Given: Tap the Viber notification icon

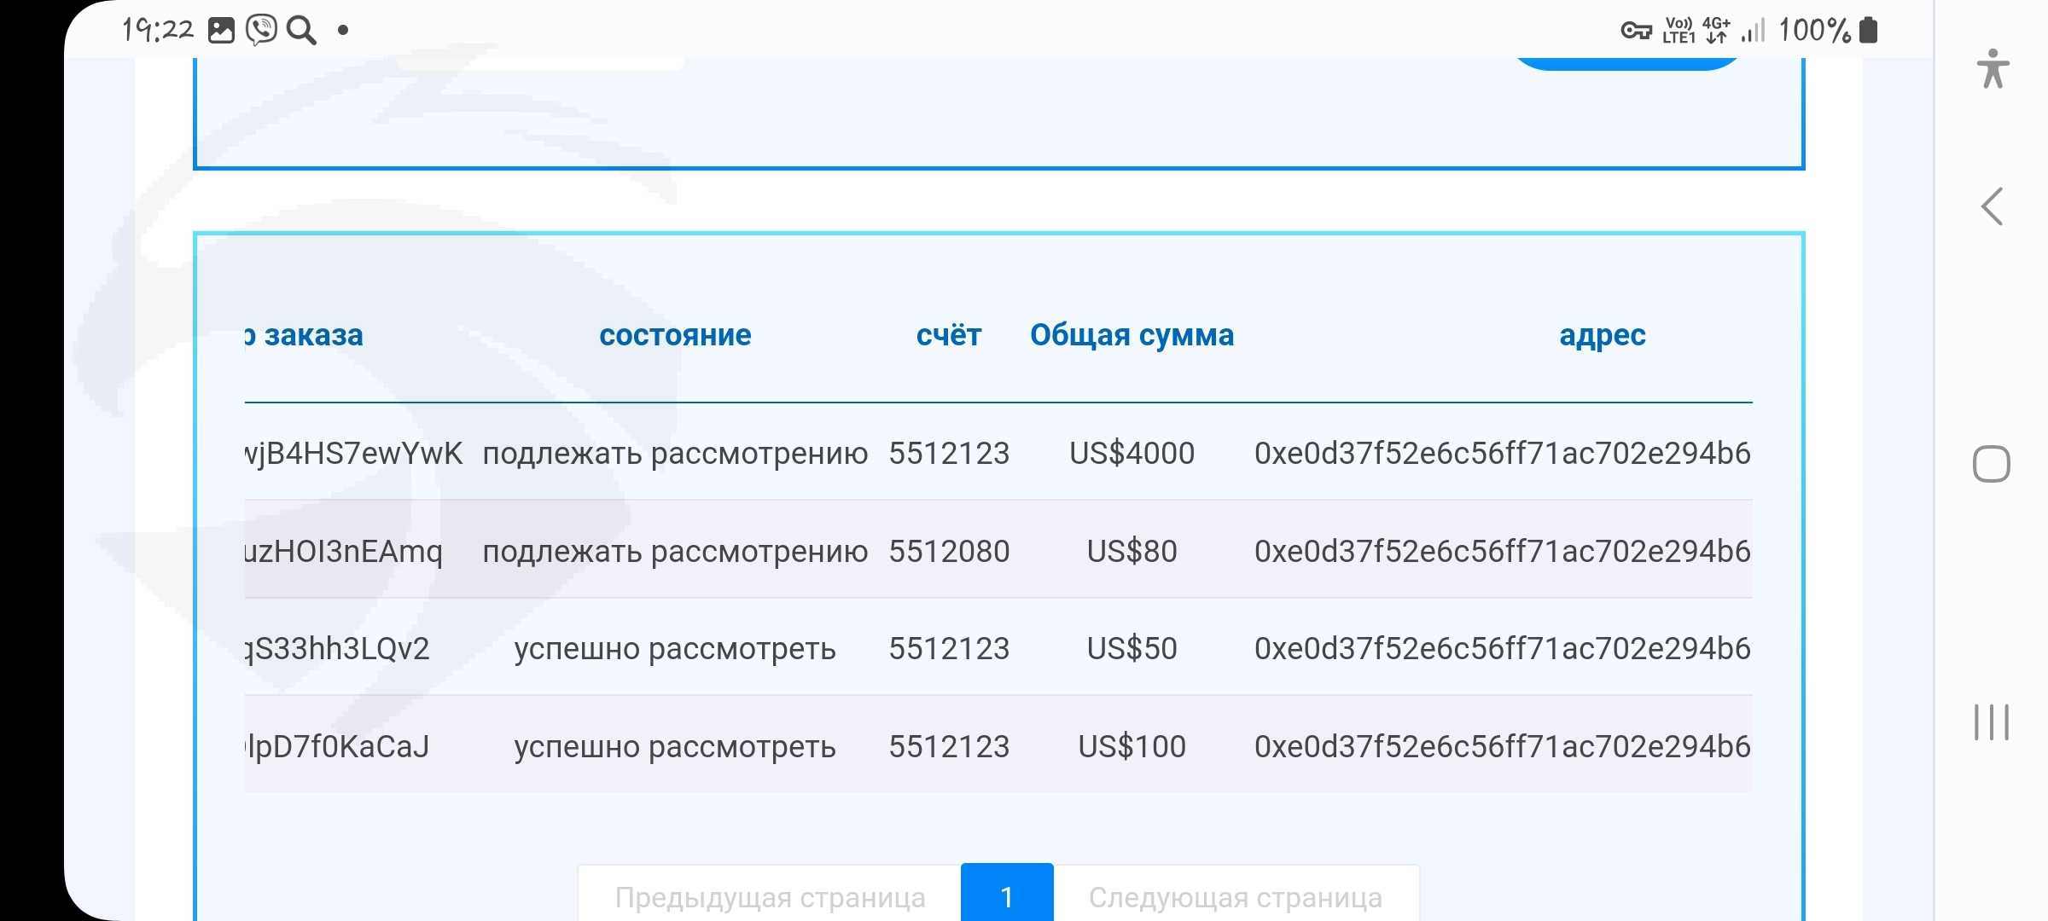Looking at the screenshot, I should tap(261, 31).
